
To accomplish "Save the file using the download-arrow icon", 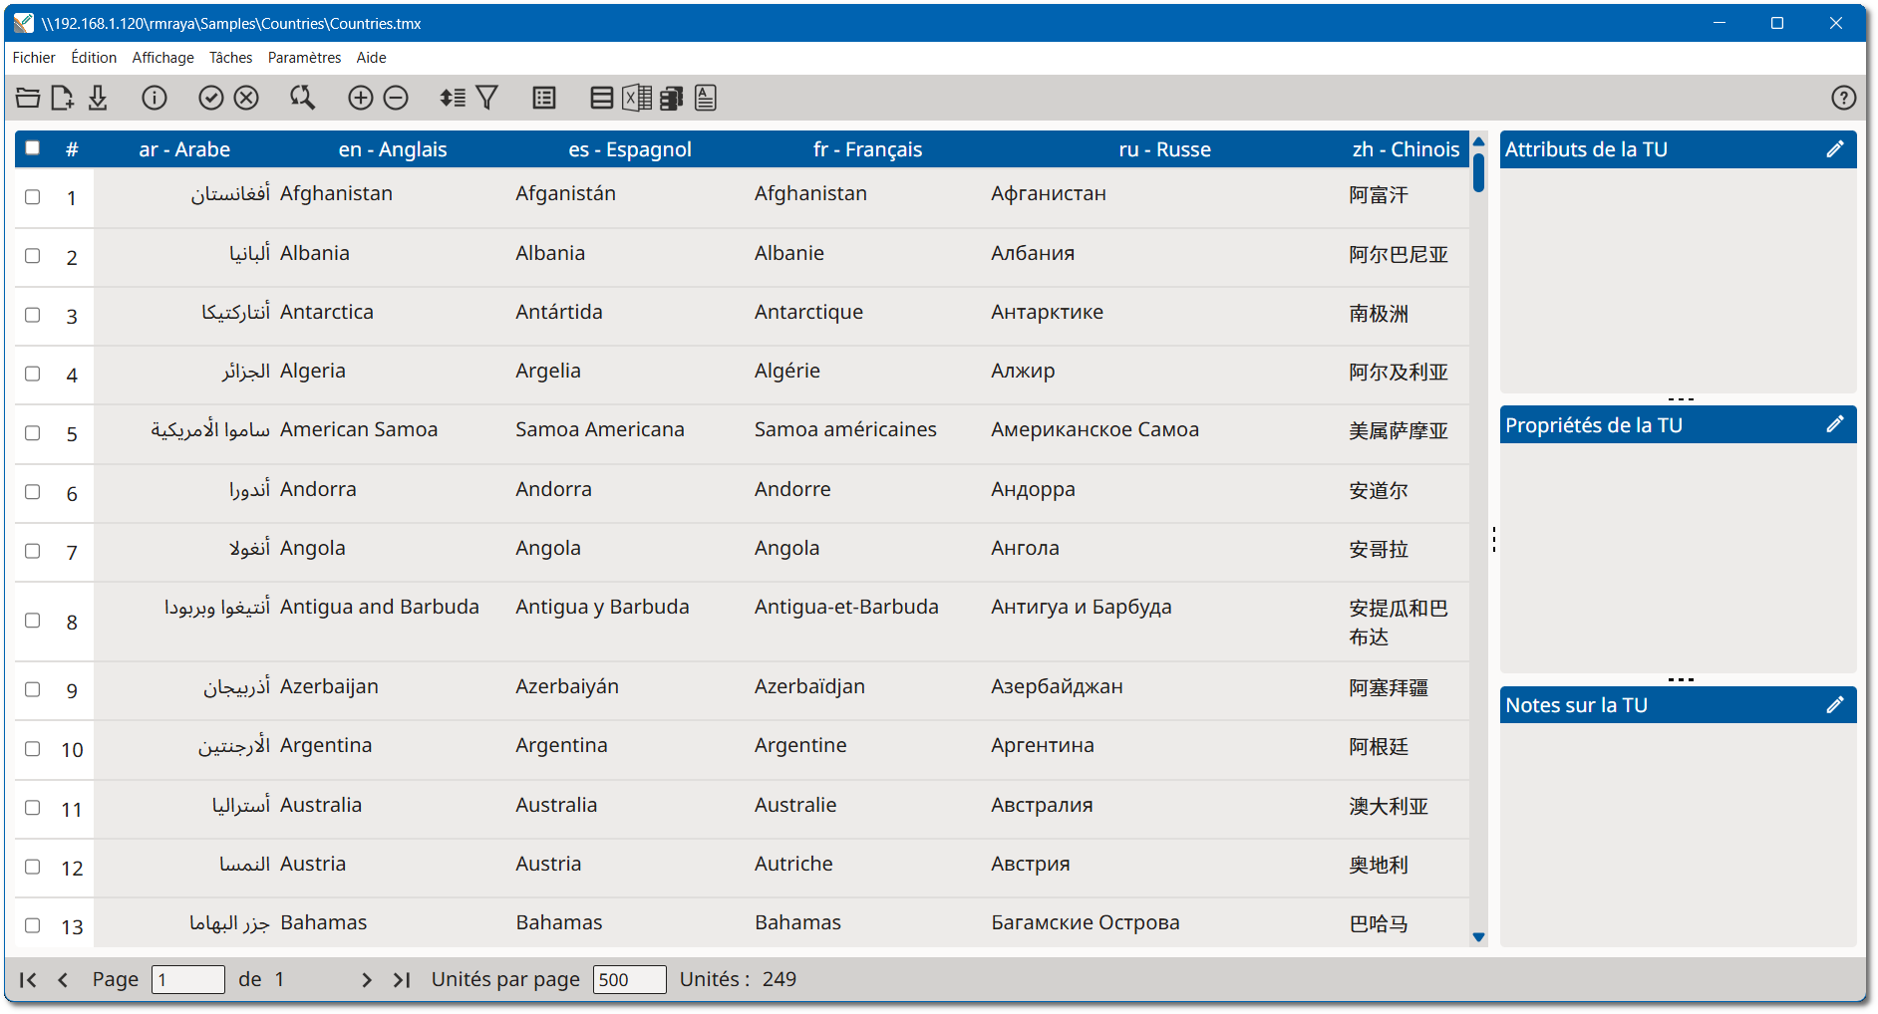I will point(98,98).
